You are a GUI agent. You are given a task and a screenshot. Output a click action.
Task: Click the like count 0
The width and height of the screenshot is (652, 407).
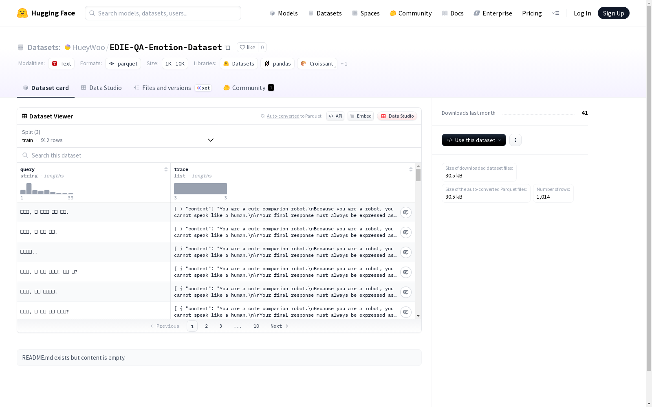click(262, 48)
